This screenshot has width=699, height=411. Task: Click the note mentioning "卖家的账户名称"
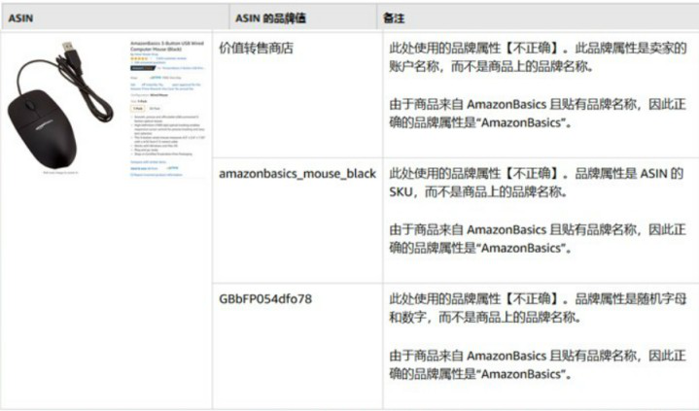pyautogui.click(x=538, y=57)
